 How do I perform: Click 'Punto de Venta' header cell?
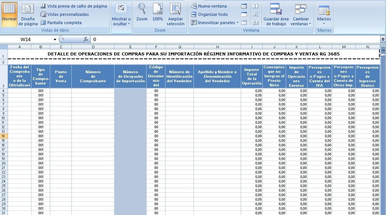[x=61, y=76]
